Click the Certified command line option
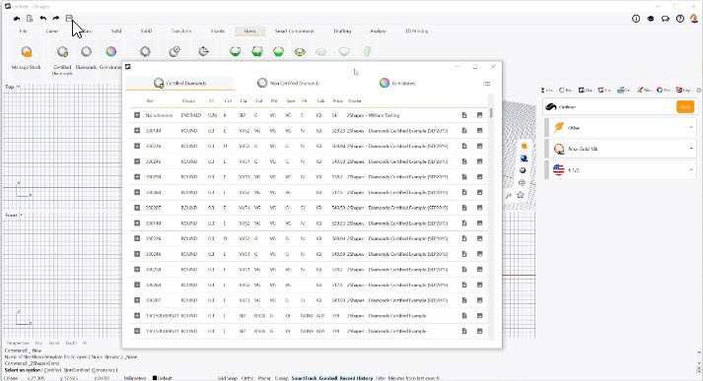The height and width of the screenshot is (381, 703). click(52, 370)
